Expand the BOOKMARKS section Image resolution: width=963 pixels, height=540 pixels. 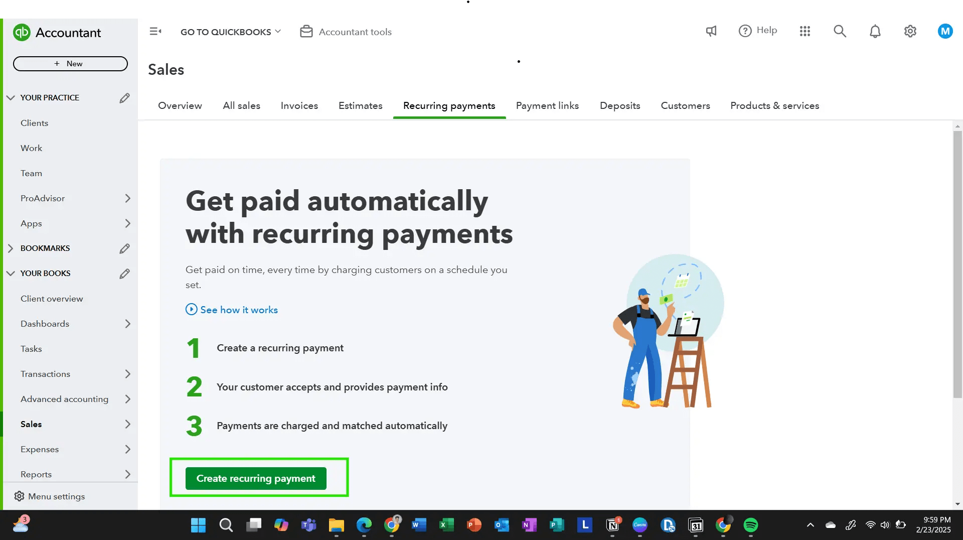(x=11, y=248)
